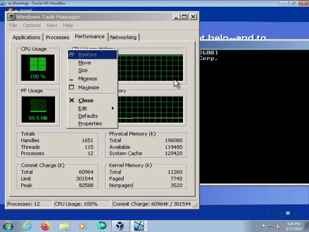Choose Defaults in the system menu
The height and width of the screenshot is (232, 309).
(92, 116)
